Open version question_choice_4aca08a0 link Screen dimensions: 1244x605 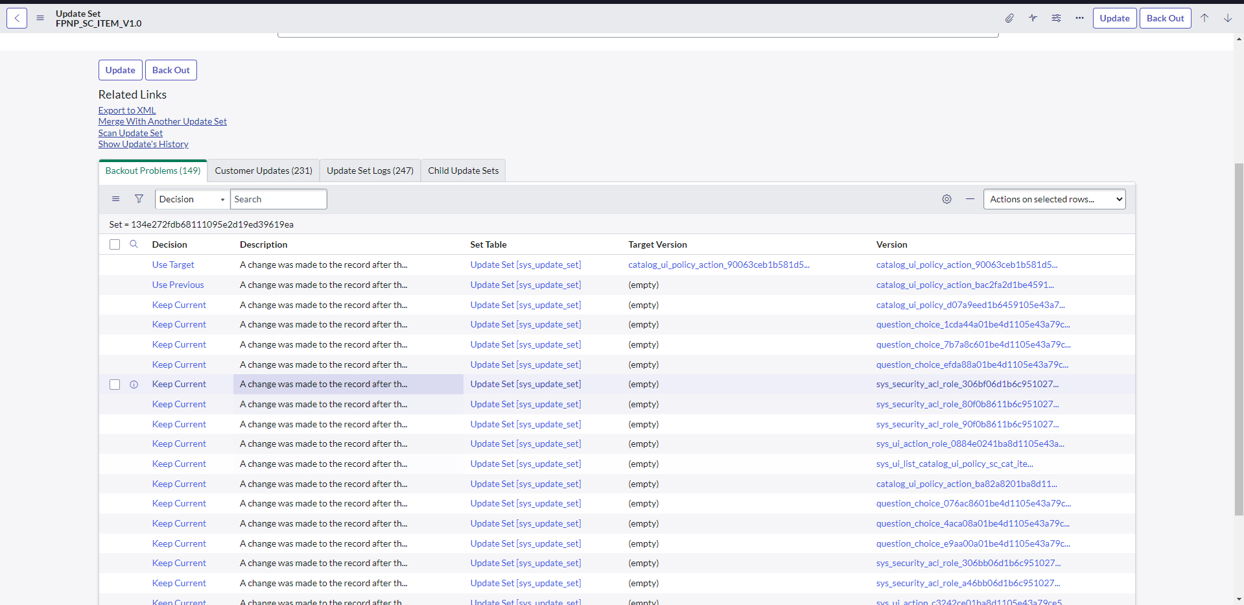pos(973,523)
